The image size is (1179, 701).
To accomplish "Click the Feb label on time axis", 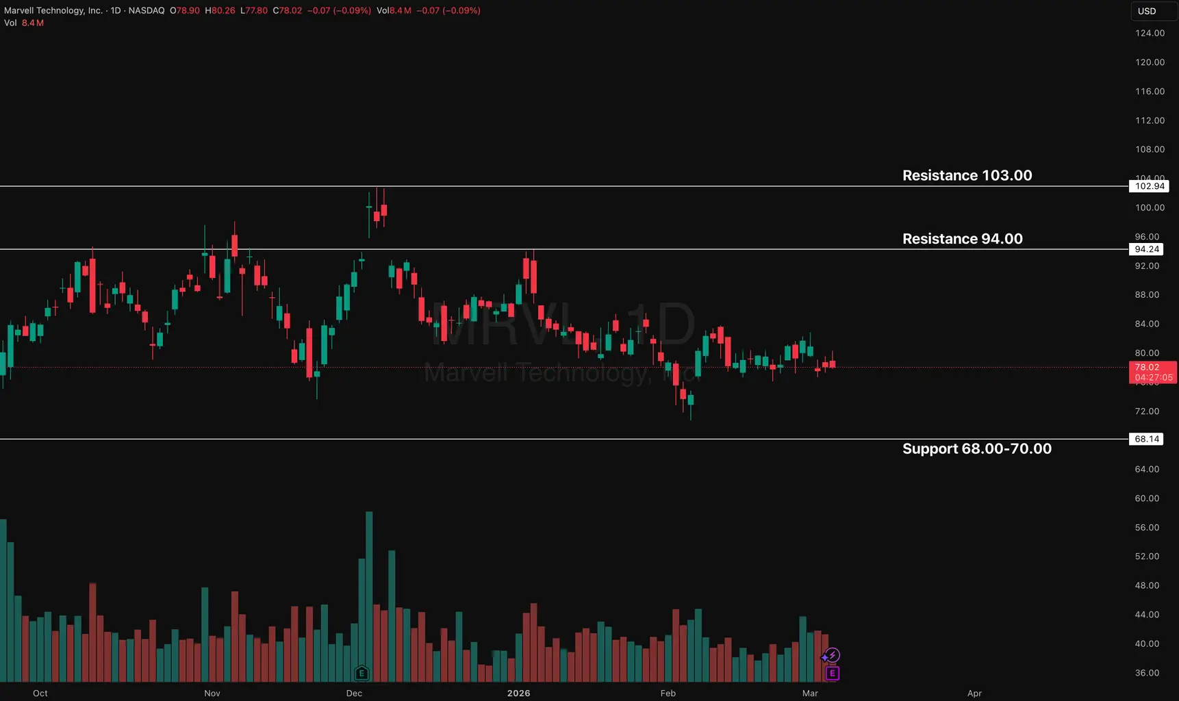I will (668, 693).
